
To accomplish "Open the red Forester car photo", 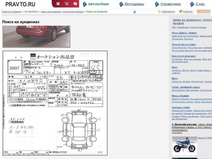I will click(x=36, y=37).
